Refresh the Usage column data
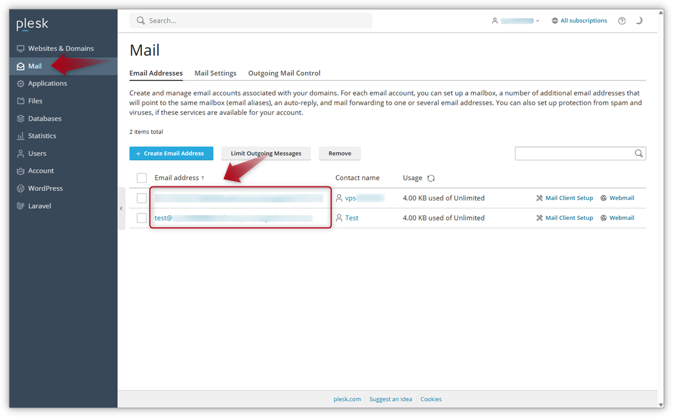The image size is (673, 417). pyautogui.click(x=431, y=178)
